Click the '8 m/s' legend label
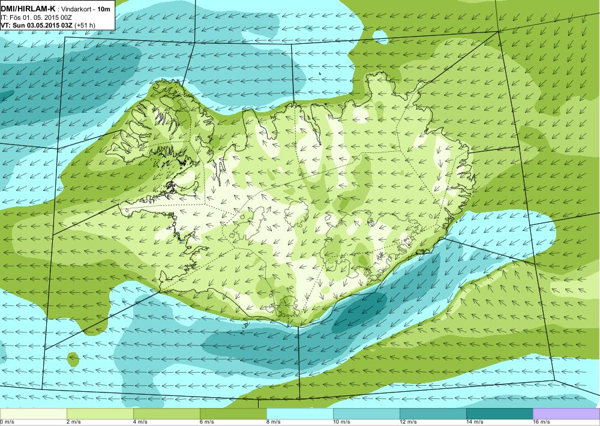This screenshot has height=426, width=600. click(274, 422)
